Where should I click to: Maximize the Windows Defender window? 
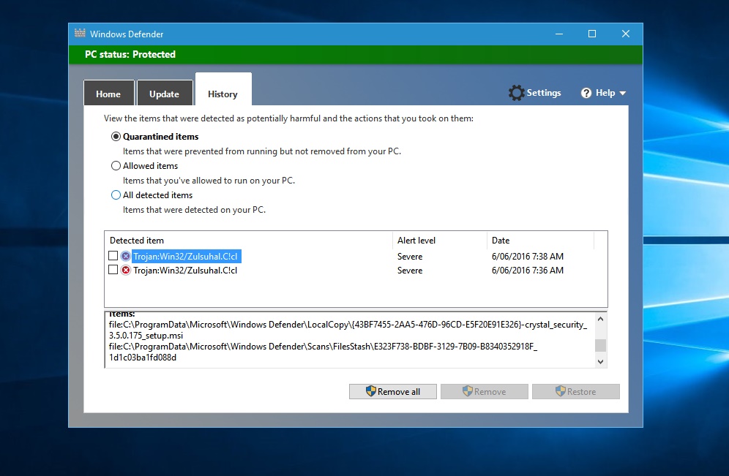[x=592, y=34]
